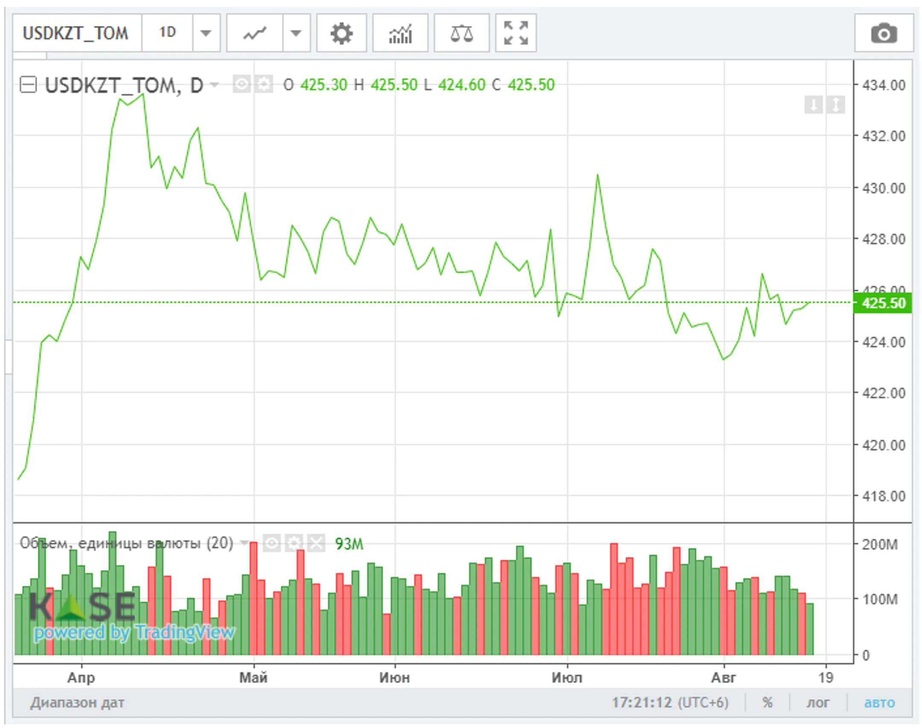Hide USDKZT_TOM series with eye icon
Screen dimensions: 922x728
click(x=242, y=84)
